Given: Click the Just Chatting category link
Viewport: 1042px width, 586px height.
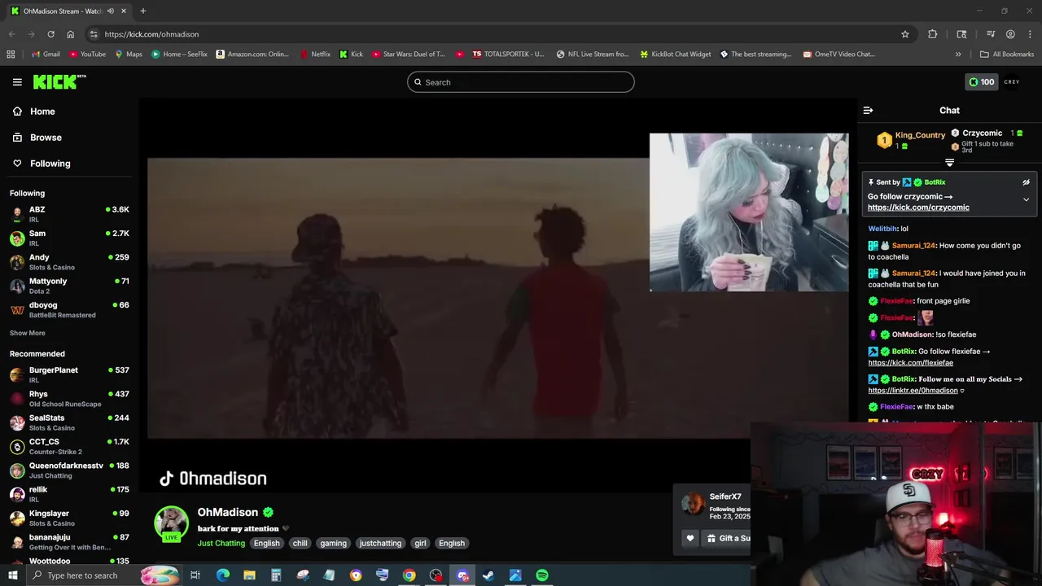Looking at the screenshot, I should [x=221, y=543].
